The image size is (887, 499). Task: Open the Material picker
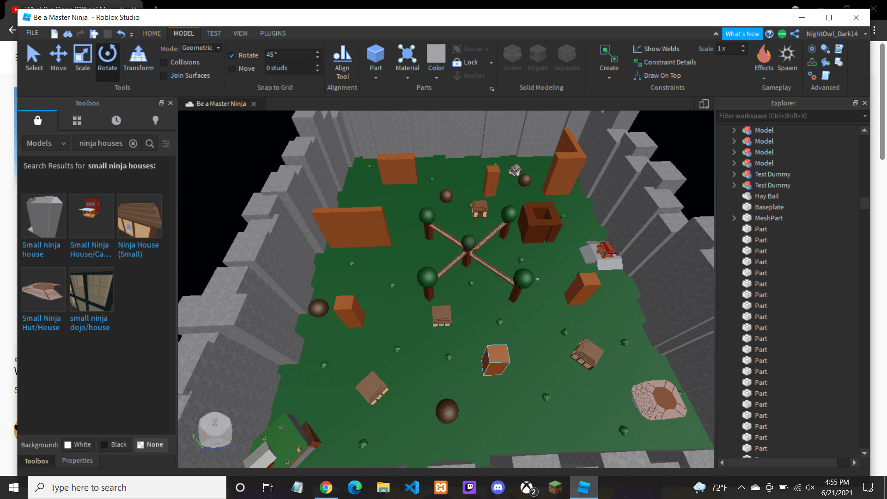[x=407, y=58]
